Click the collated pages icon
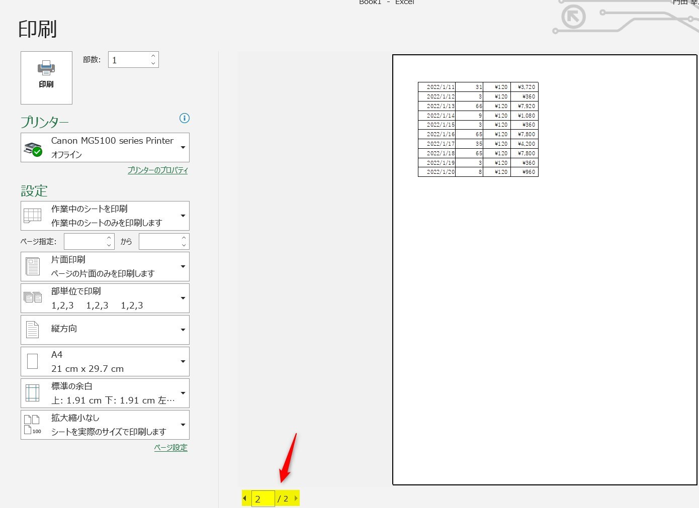Screen dimensions: 699x508 [33, 297]
